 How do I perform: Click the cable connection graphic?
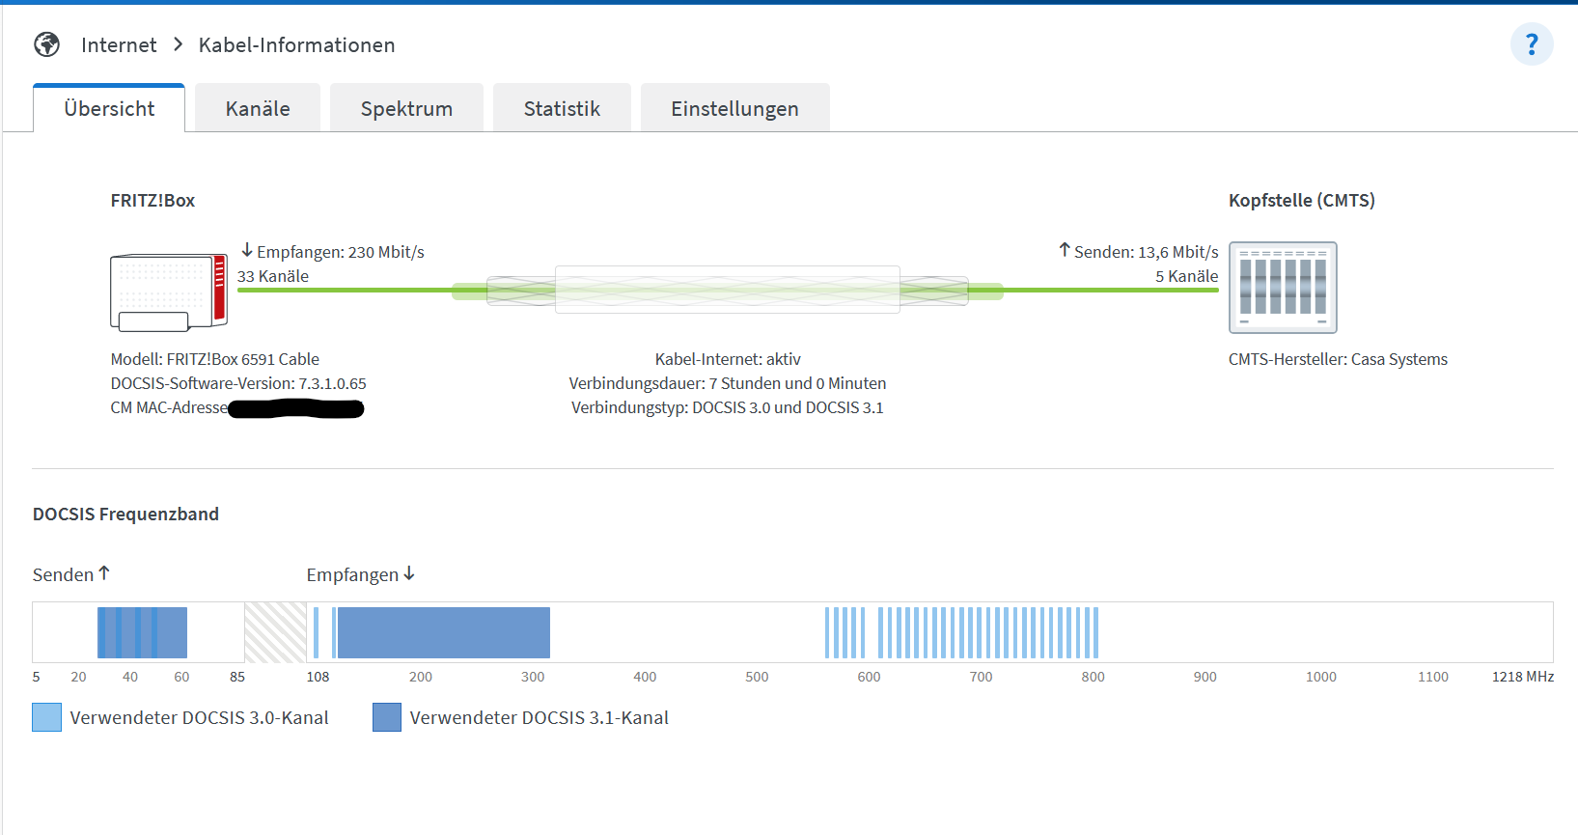coord(728,290)
